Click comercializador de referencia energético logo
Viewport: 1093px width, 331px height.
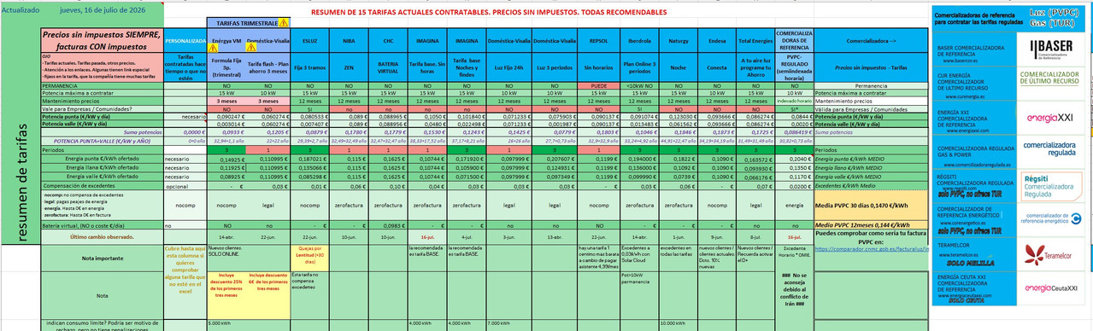(x=1052, y=218)
